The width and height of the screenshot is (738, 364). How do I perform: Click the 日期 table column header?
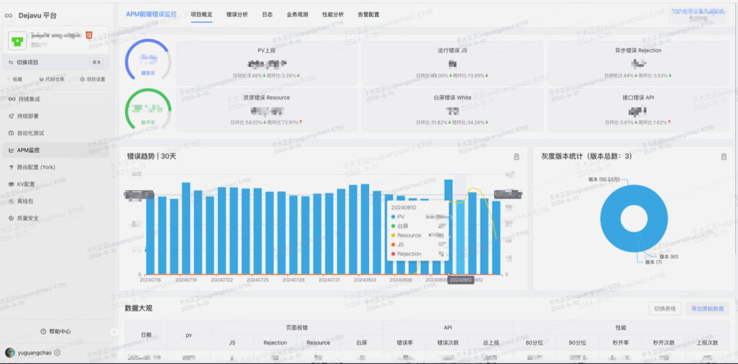point(146,335)
